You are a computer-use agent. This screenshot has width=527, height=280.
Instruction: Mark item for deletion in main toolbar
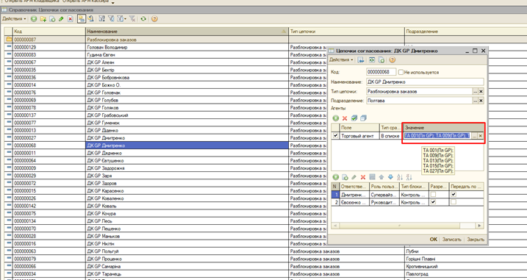coord(71,19)
